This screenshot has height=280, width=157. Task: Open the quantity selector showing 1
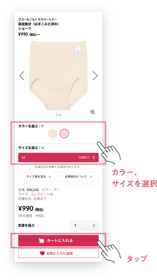pos(85,225)
